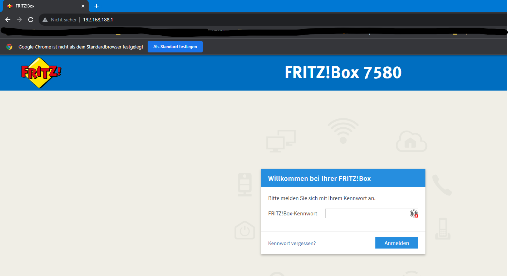Select the FRITZ!Box browser tab
This screenshot has height=276, width=508.
pos(45,6)
